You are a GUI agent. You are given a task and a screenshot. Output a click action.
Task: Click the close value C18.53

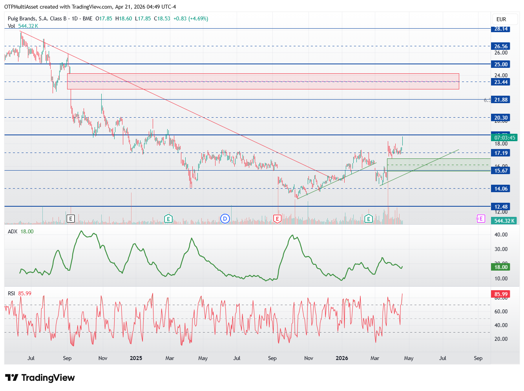(162, 18)
